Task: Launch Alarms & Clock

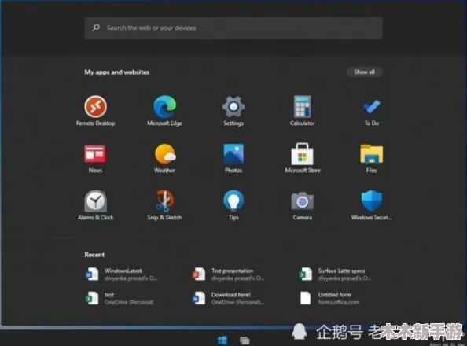Action: pos(95,205)
